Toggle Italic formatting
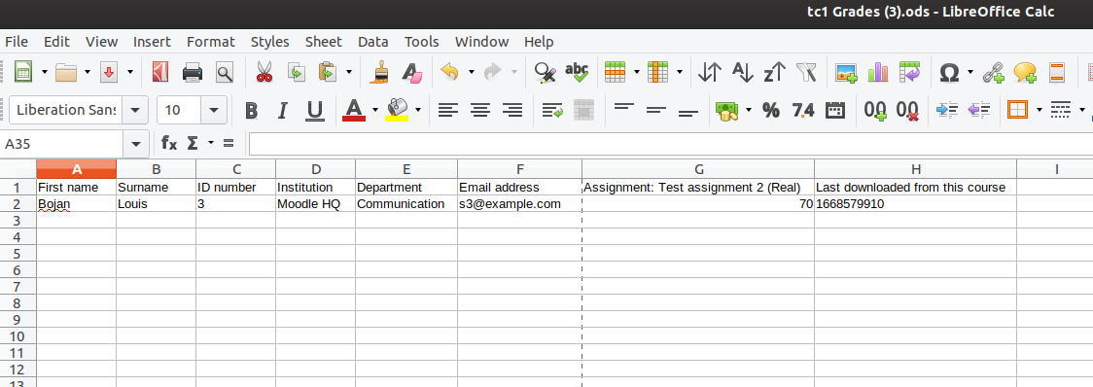Viewport: 1093px width, 387px height. [282, 110]
